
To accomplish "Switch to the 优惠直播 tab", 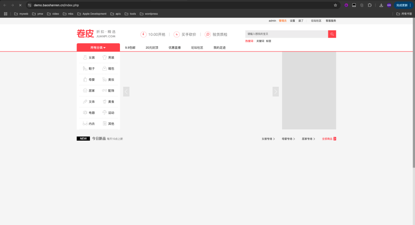I will [x=175, y=48].
